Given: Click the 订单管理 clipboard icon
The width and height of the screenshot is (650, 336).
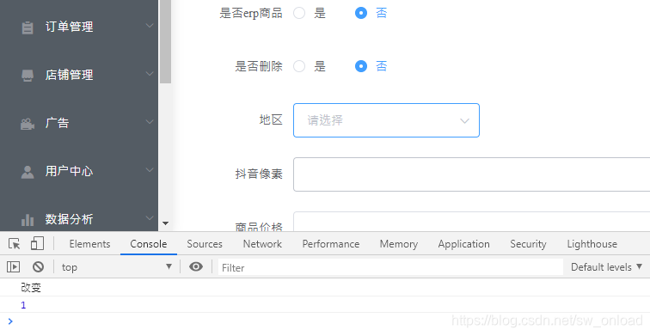Looking at the screenshot, I should pyautogui.click(x=28, y=27).
